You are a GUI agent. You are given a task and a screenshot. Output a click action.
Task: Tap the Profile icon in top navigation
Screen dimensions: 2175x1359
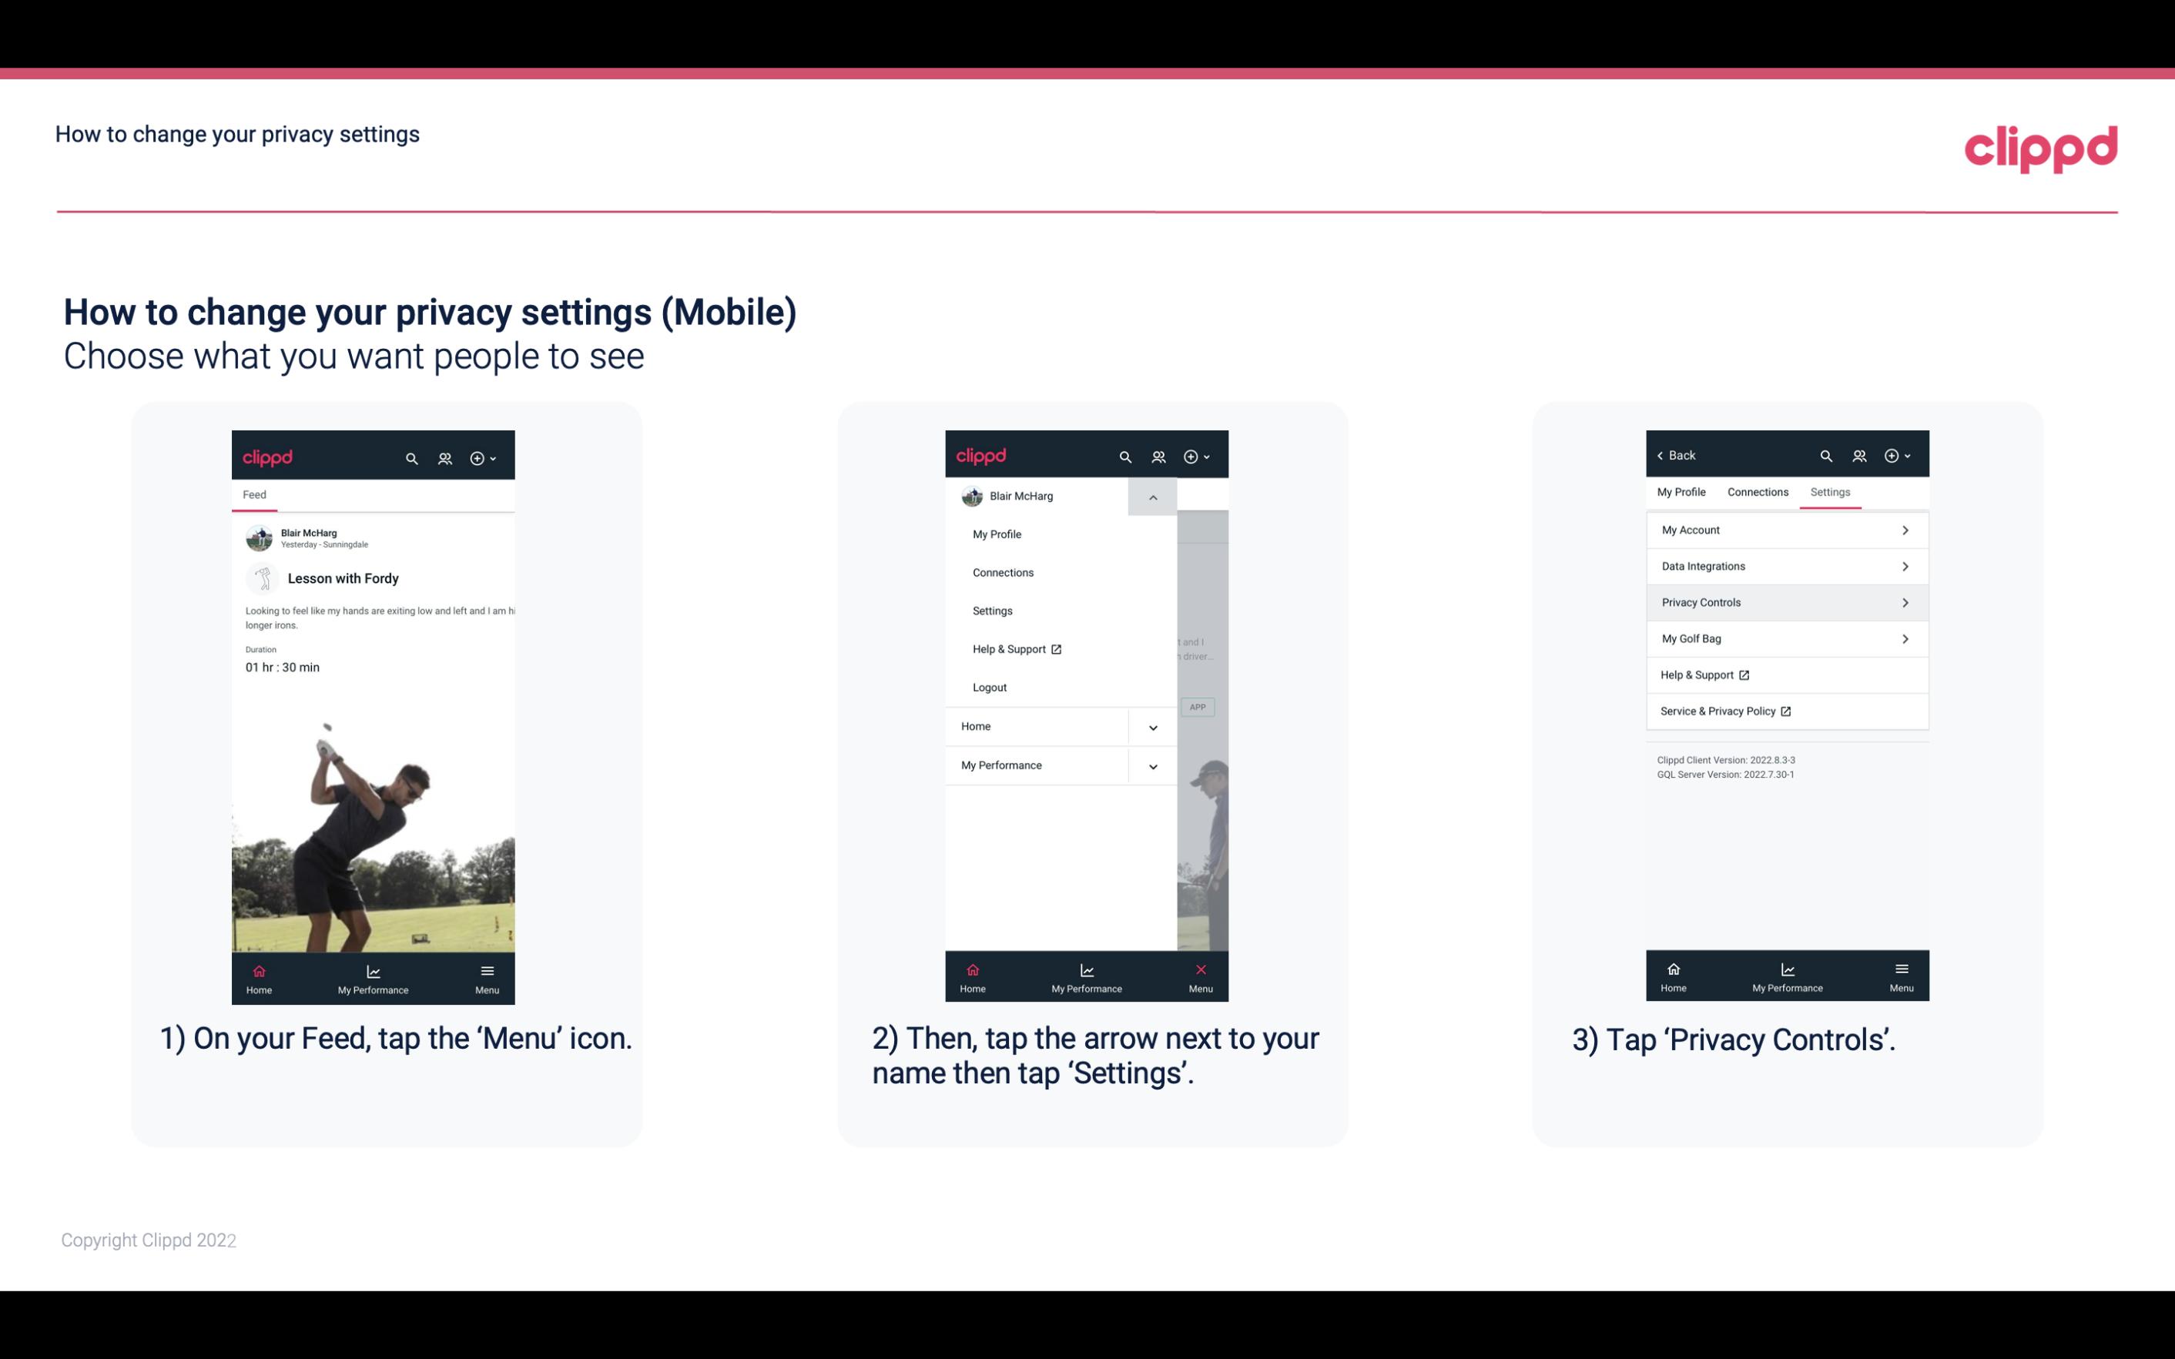pos(446,456)
